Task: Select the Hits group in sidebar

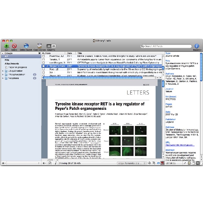Action: (7, 60)
